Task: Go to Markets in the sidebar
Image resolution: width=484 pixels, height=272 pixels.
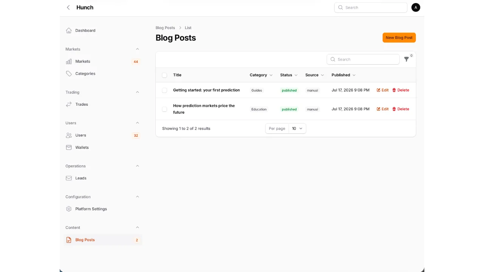Action: [x=104, y=62]
